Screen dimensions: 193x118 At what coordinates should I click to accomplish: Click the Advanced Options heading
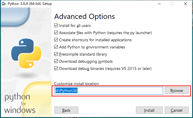[84, 16]
